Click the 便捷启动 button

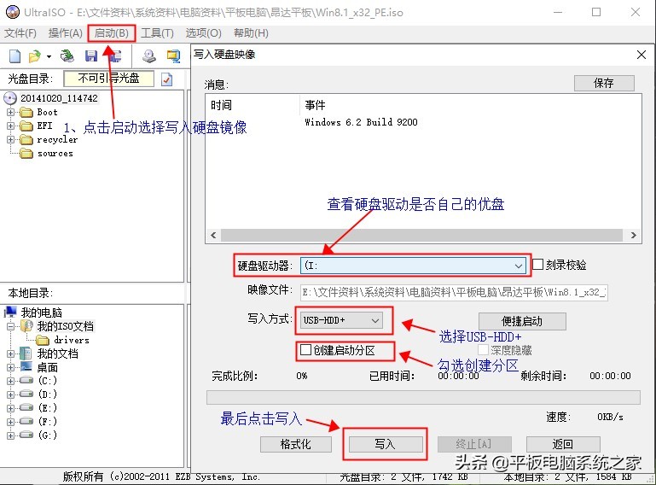point(522,321)
